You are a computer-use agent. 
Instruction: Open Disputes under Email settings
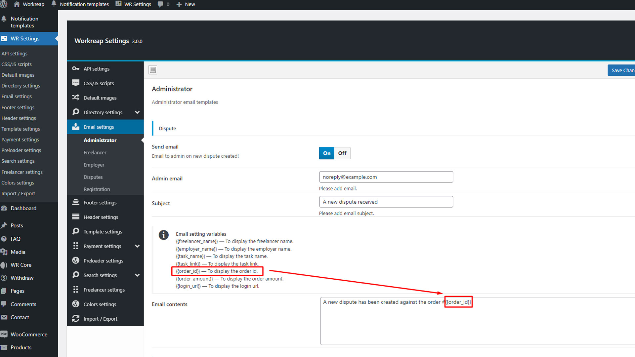[x=93, y=177]
